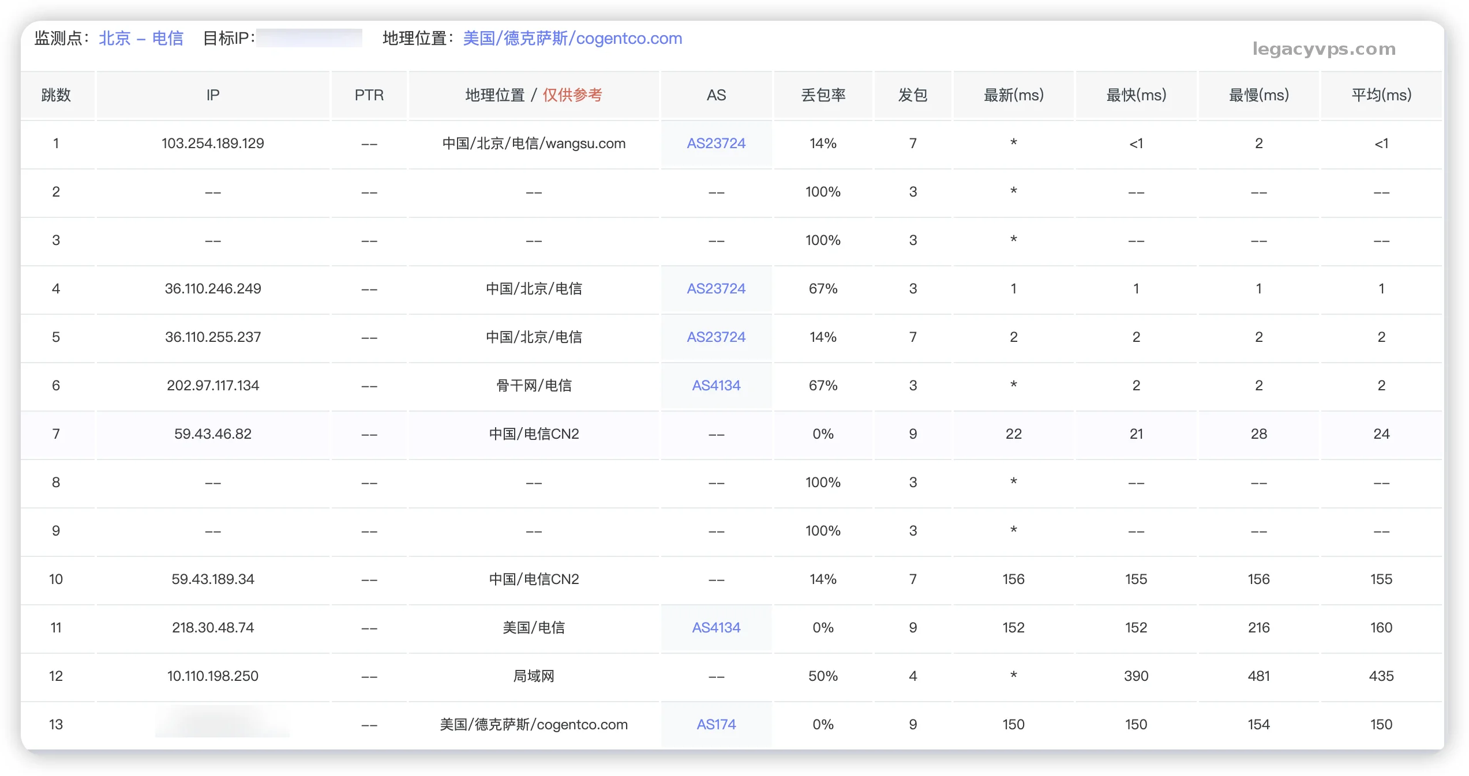Select the IP 103.254.189.129 cell

(213, 144)
